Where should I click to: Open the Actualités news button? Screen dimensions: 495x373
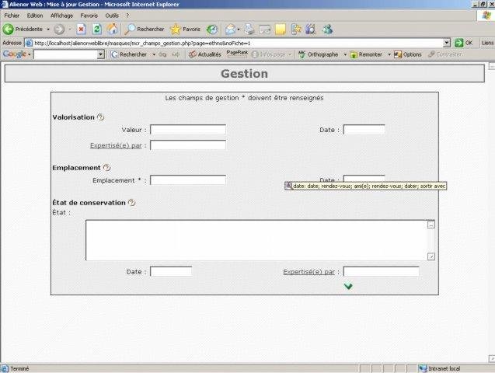coord(204,54)
